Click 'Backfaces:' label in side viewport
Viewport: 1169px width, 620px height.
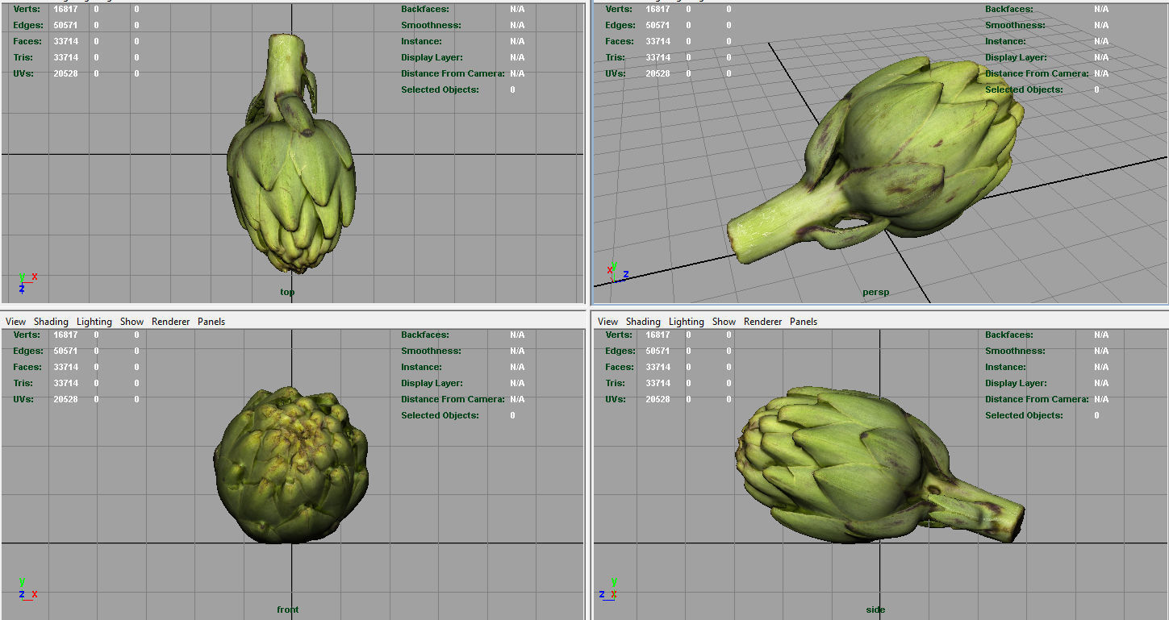point(1009,335)
